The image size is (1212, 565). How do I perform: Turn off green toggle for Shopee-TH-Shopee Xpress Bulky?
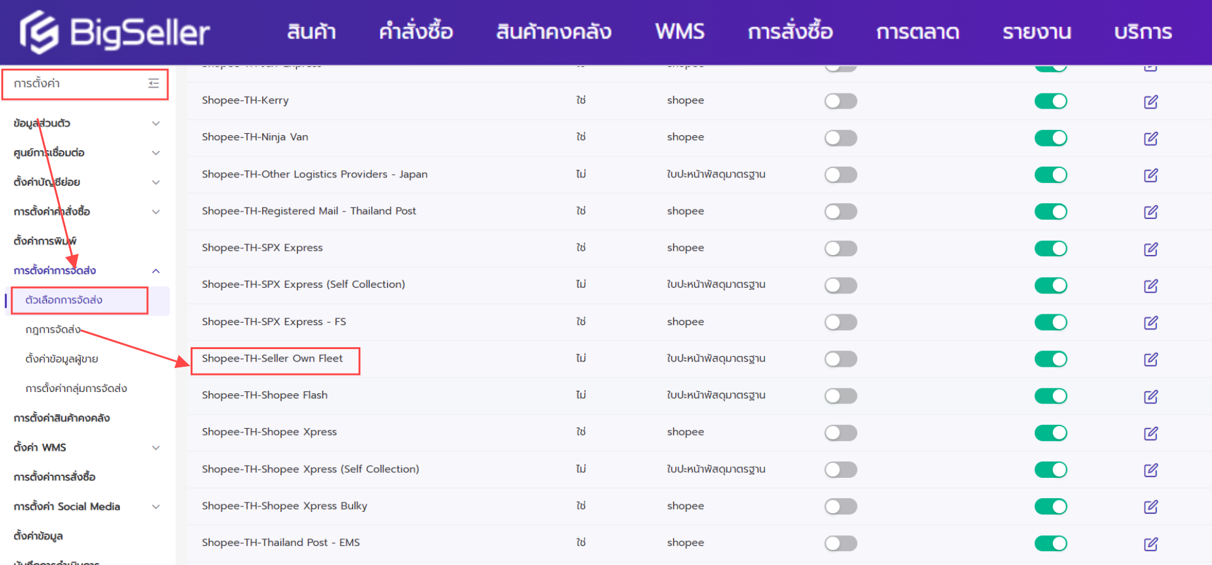tap(1050, 506)
